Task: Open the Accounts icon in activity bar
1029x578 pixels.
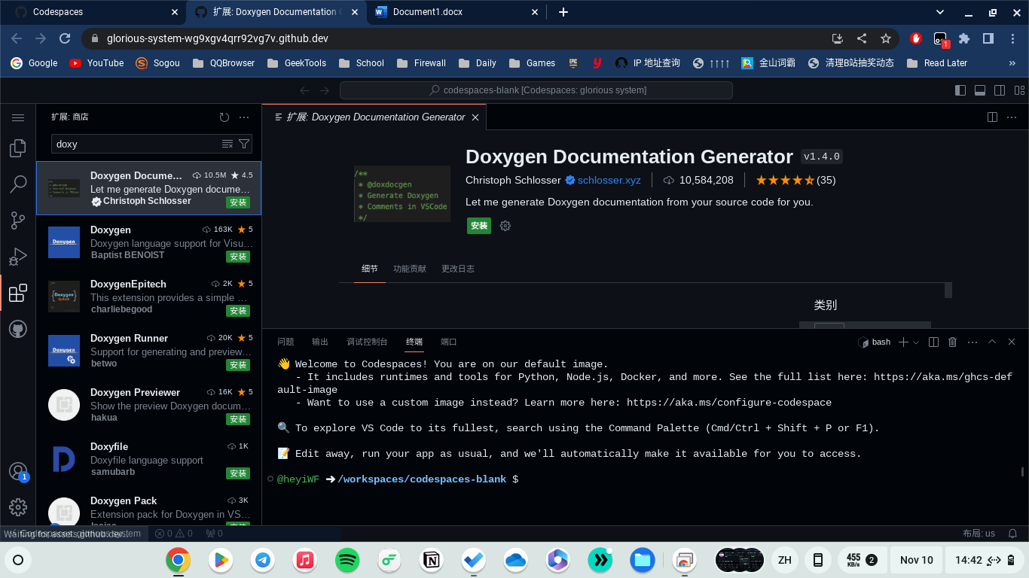Action: point(18,471)
